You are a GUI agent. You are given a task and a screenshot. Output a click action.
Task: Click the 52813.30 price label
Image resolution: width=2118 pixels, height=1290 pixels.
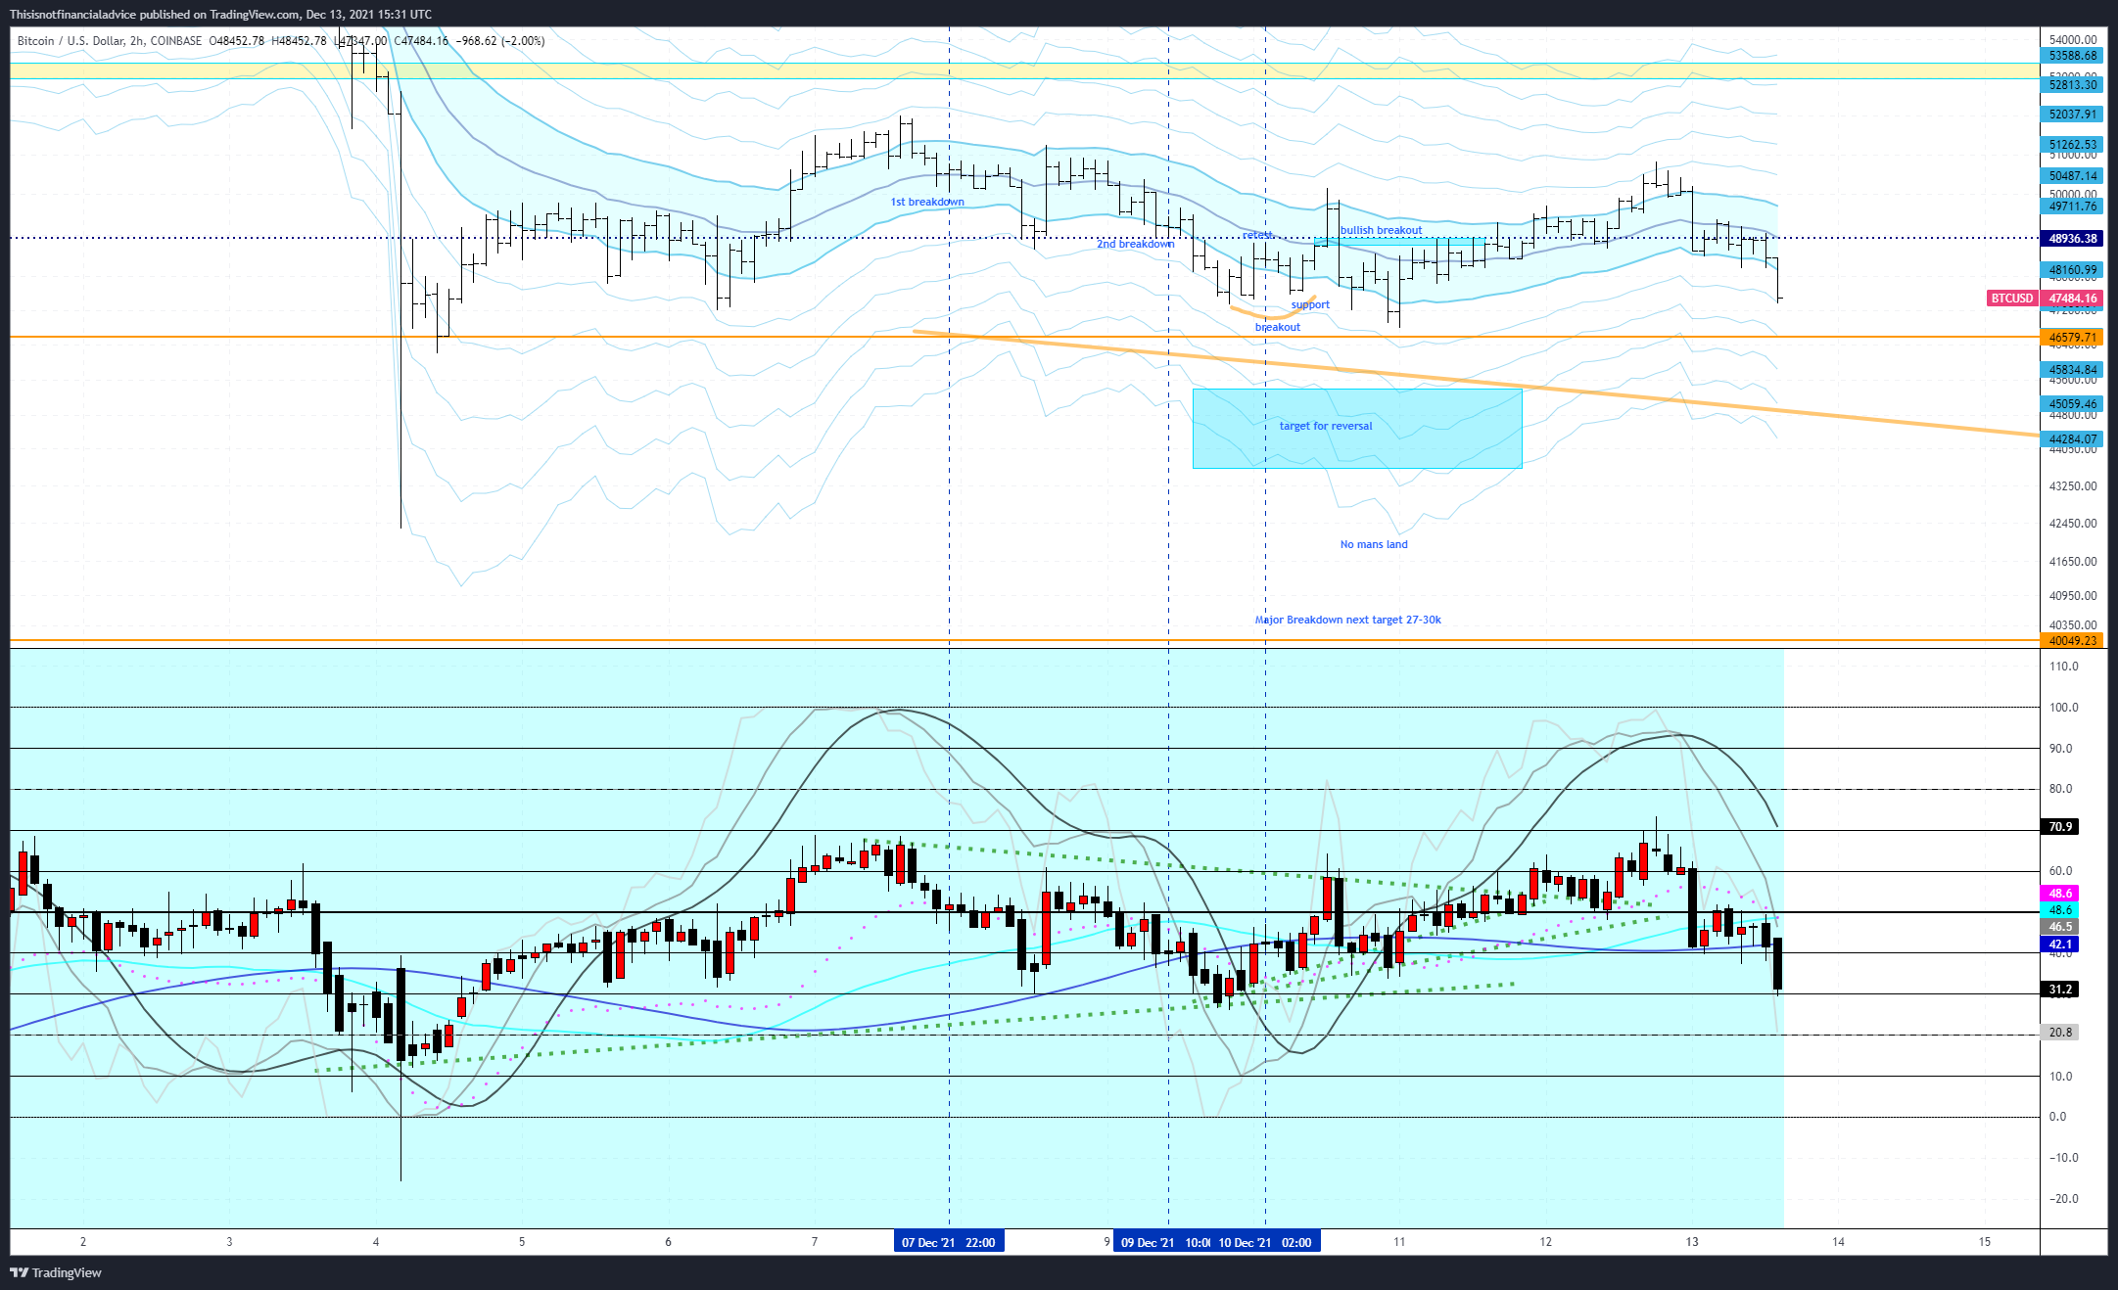point(2073,85)
